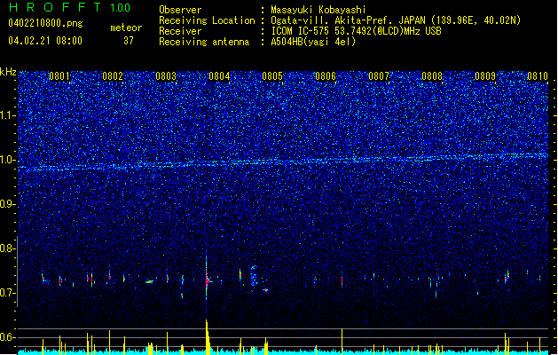
Task: Click the kHz axis unit label
Action: click(8, 72)
